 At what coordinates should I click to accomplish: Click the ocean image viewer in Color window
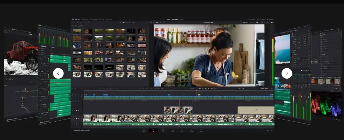[282, 49]
